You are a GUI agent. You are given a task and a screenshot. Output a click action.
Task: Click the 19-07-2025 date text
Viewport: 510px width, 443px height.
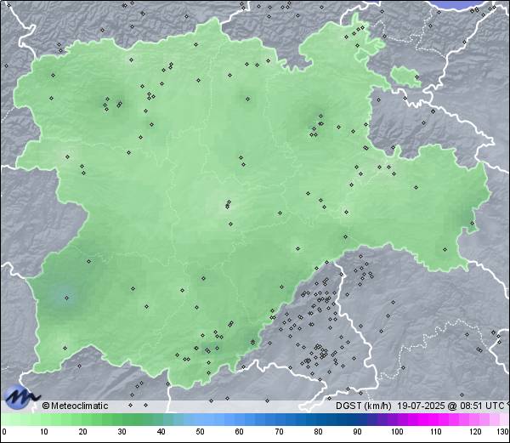pyautogui.click(x=422, y=406)
